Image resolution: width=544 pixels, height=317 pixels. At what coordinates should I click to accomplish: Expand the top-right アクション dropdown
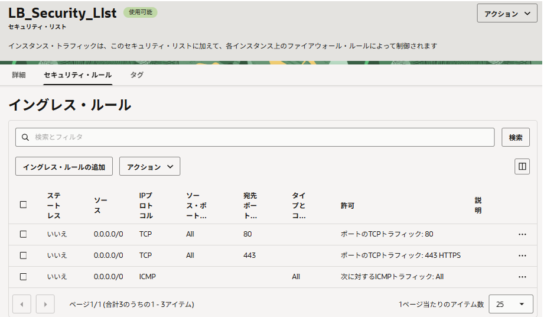tap(507, 14)
